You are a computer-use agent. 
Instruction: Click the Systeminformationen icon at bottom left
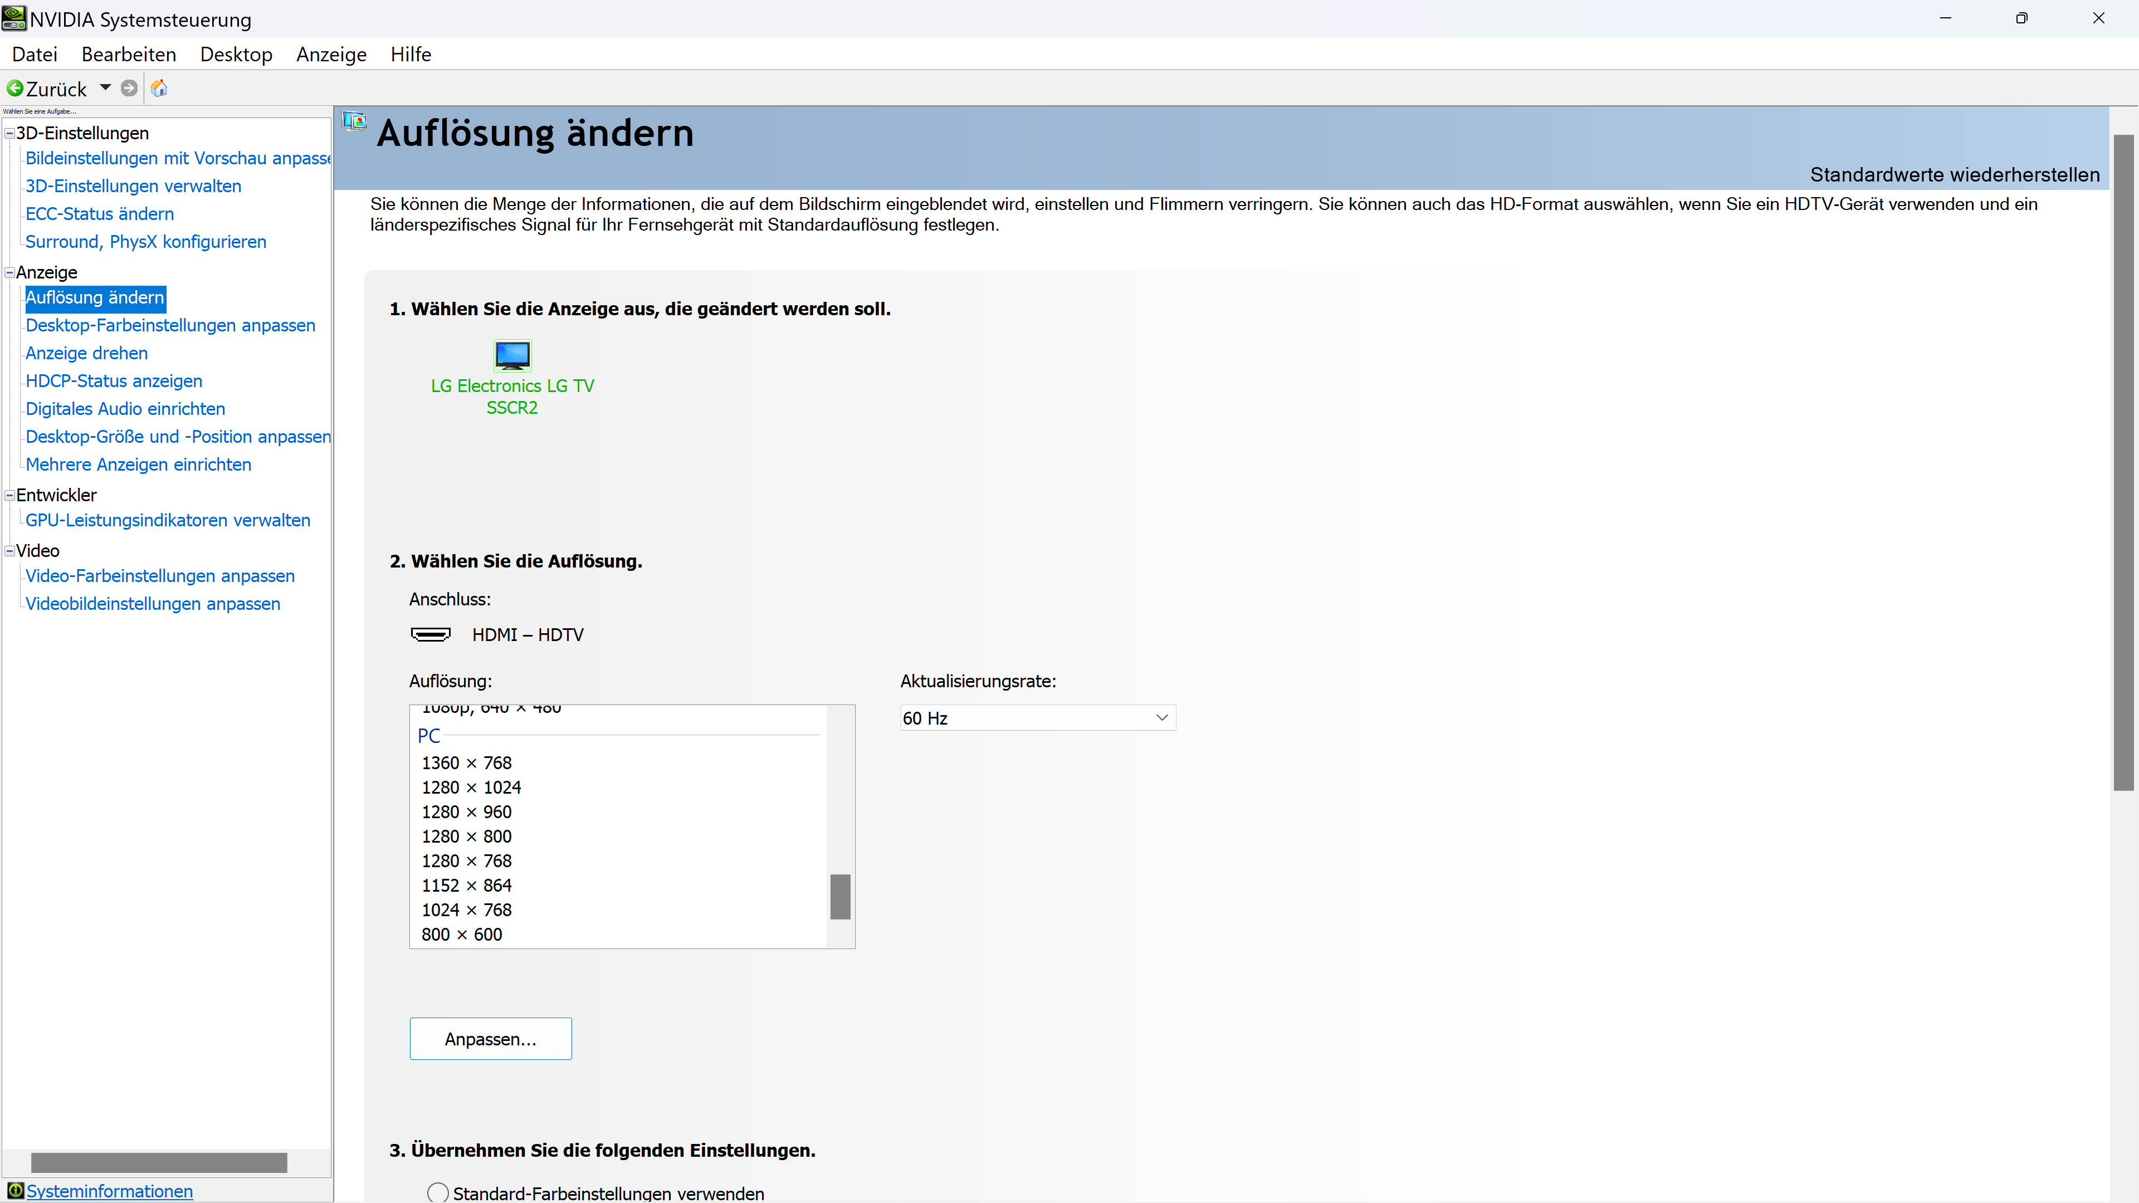coord(15,1191)
